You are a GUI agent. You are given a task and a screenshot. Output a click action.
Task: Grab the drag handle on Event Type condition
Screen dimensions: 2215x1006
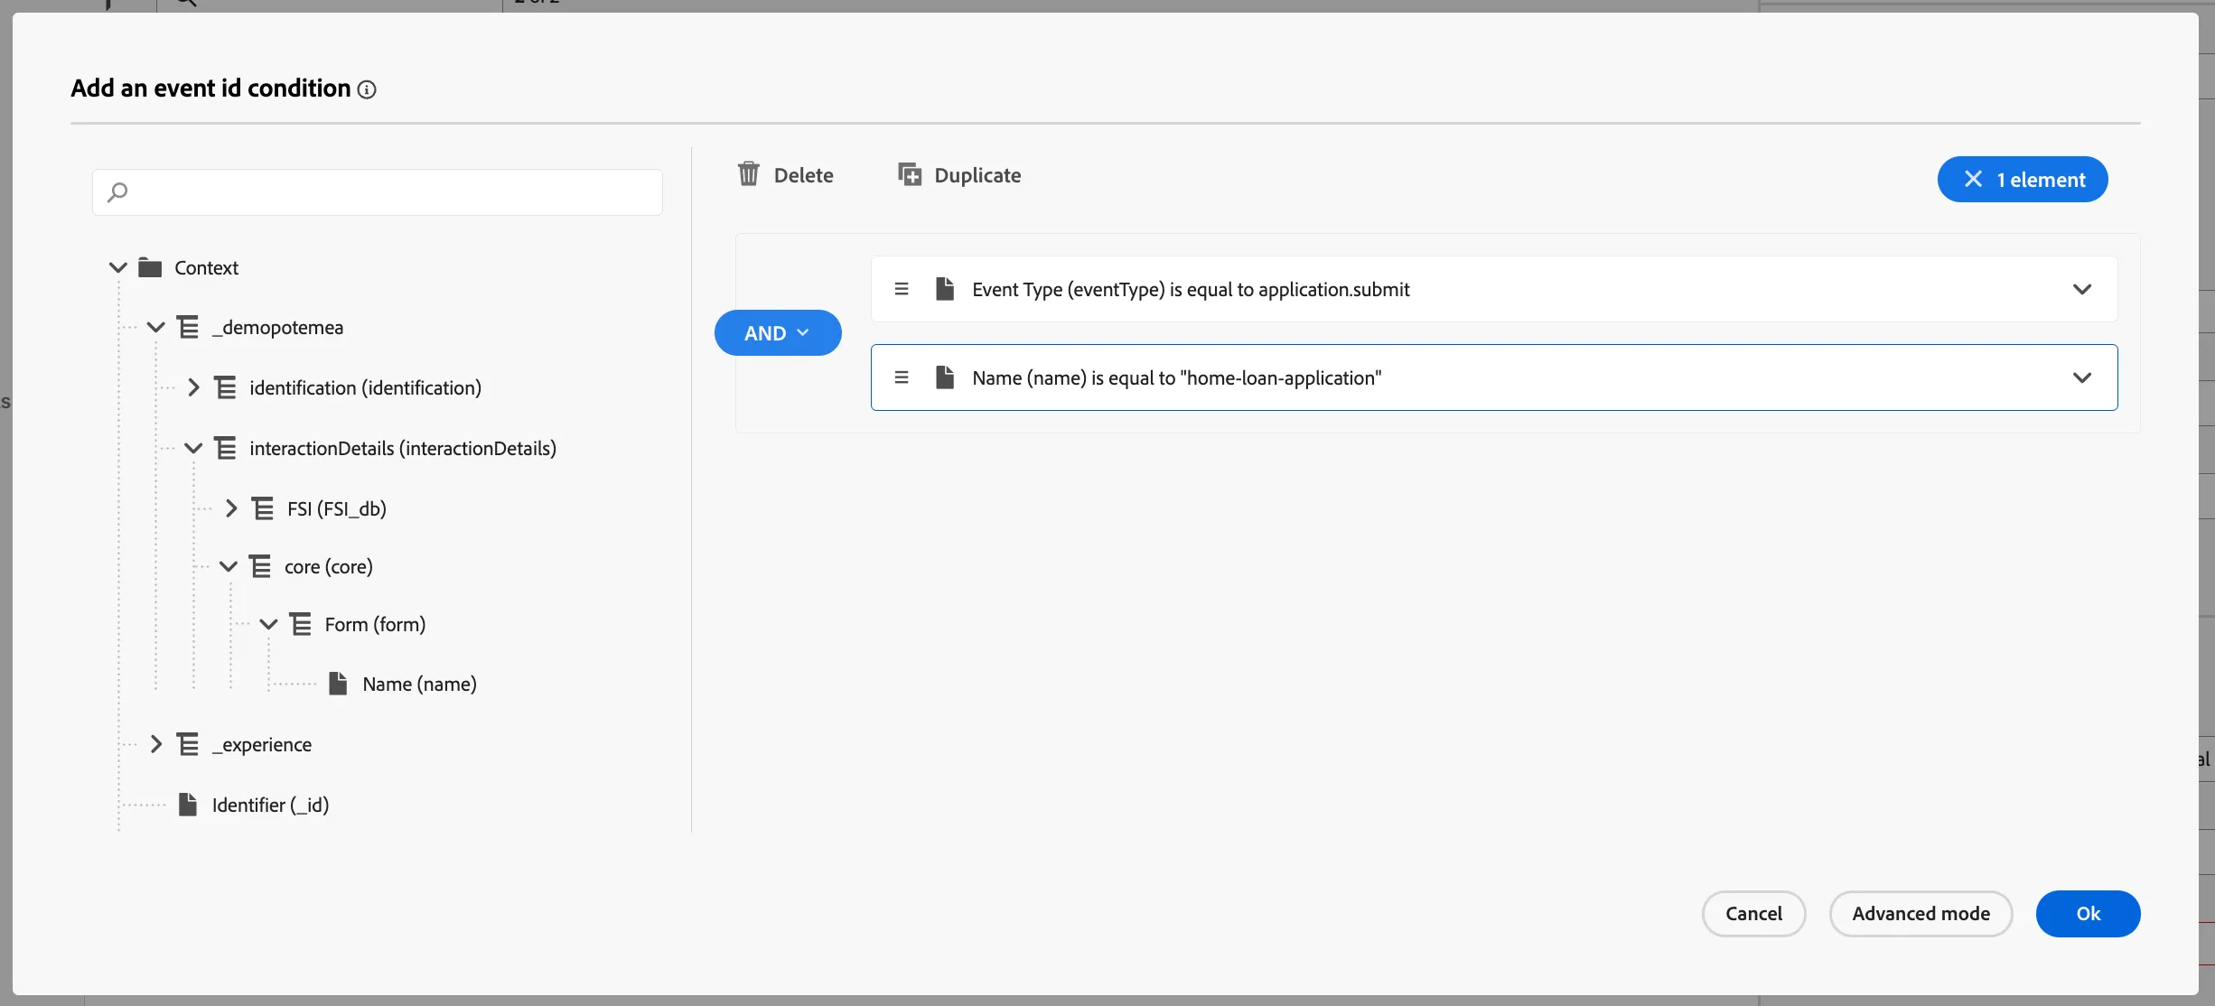[902, 289]
